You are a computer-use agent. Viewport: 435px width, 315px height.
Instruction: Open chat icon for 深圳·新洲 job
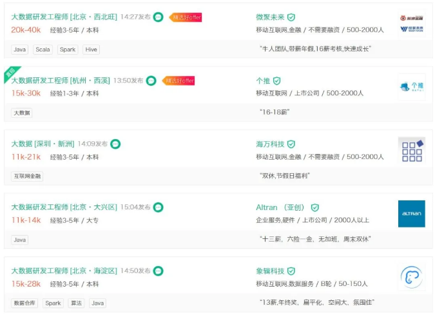[x=115, y=144]
